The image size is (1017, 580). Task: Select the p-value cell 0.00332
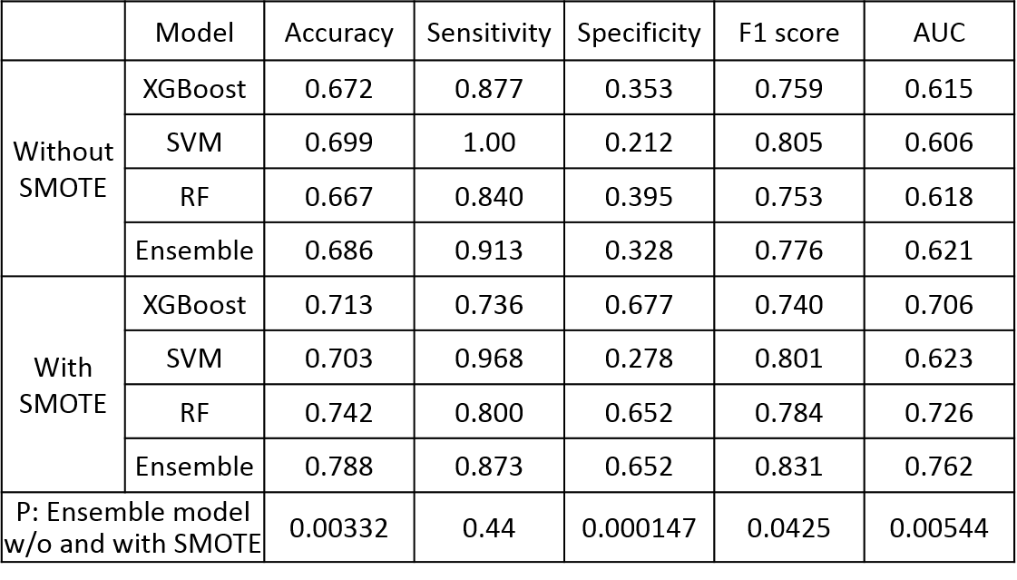pos(338,527)
